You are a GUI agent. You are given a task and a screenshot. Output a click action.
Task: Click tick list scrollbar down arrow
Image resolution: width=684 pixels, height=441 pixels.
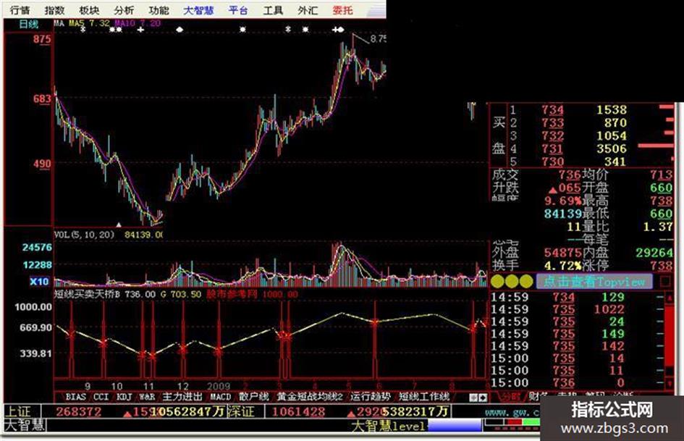coord(670,383)
